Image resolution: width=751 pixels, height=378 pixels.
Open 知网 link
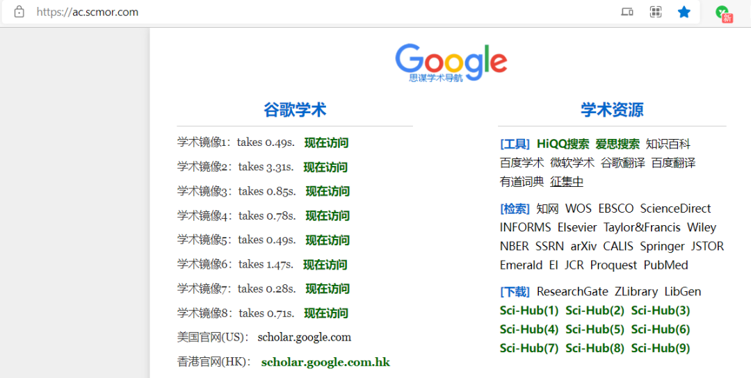click(548, 208)
